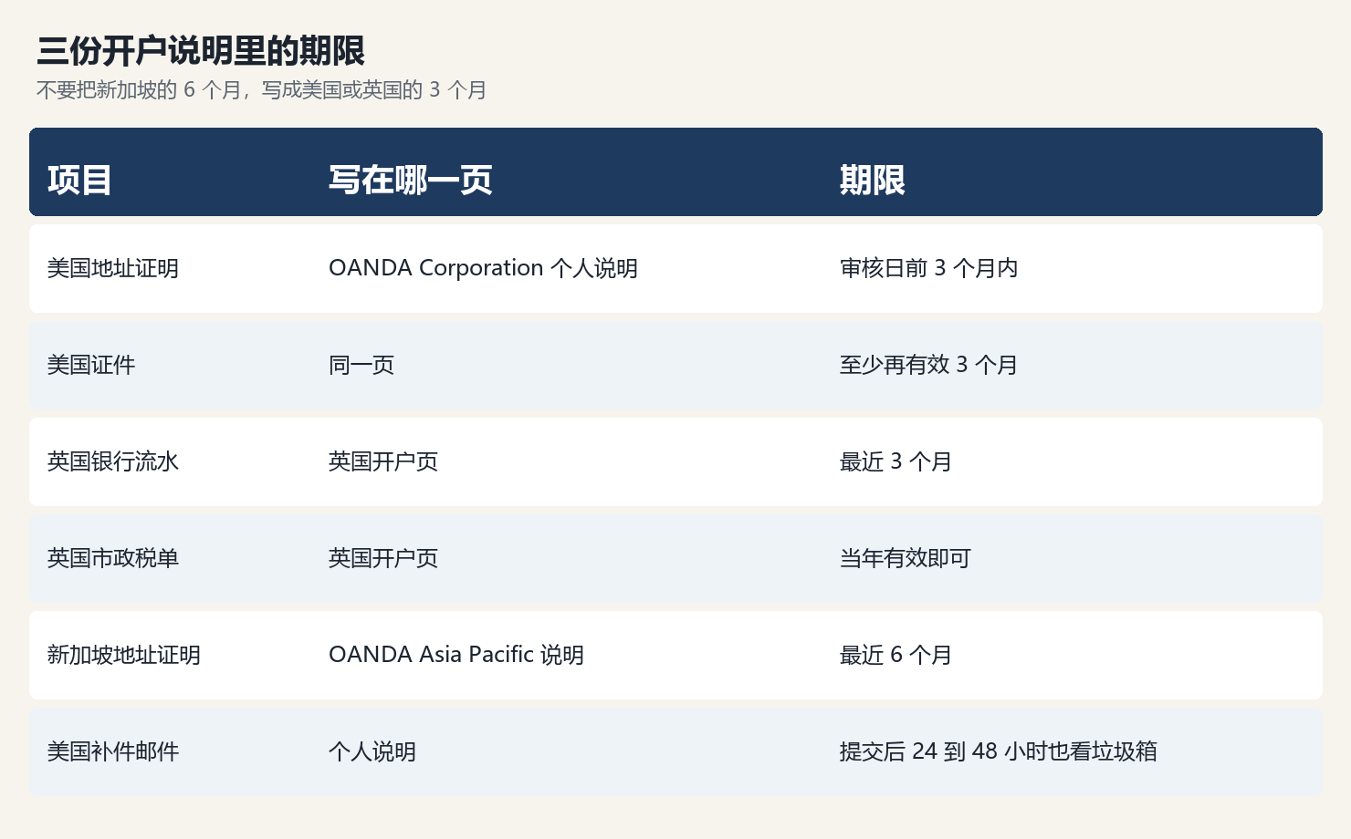1351x839 pixels.
Task: Select 最近 3 个月 cell
Action: pos(895,461)
